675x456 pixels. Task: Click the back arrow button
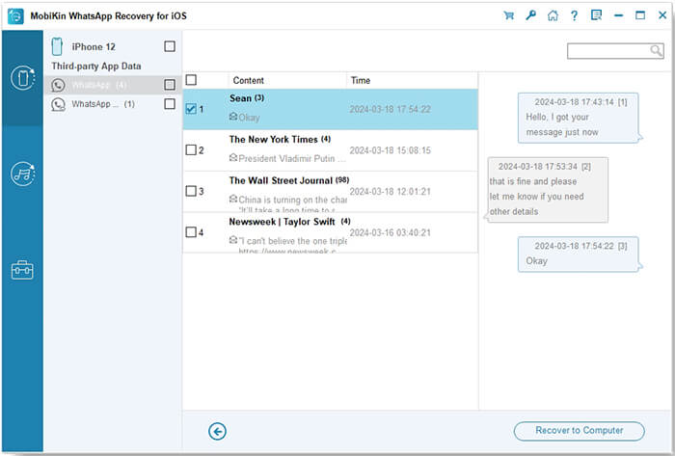[217, 431]
